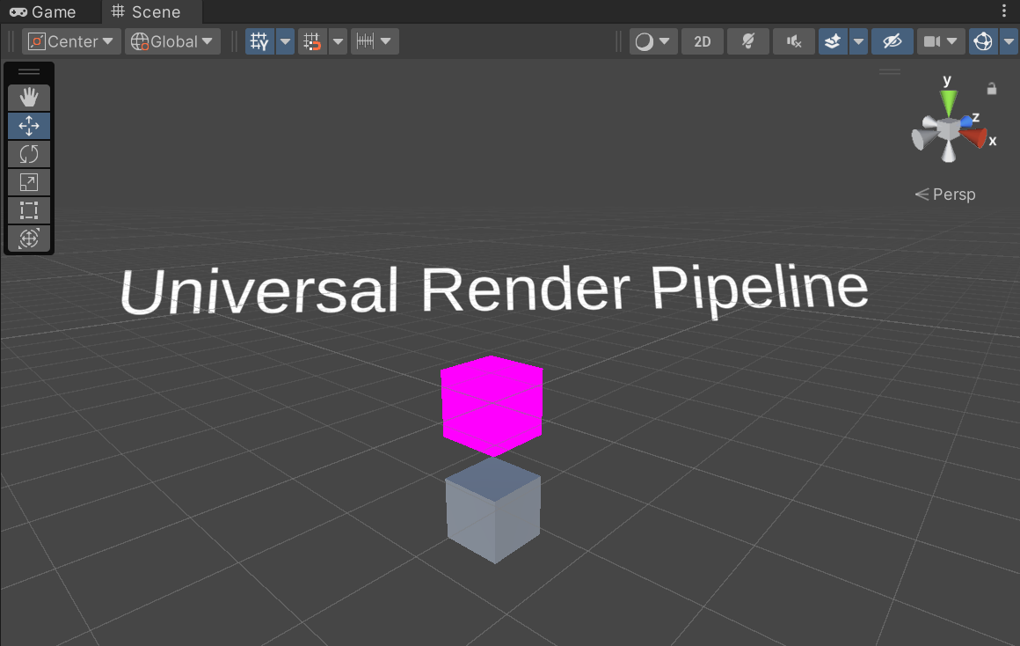The height and width of the screenshot is (646, 1020).
Task: Select the magenta cube in the scene
Action: coord(492,403)
